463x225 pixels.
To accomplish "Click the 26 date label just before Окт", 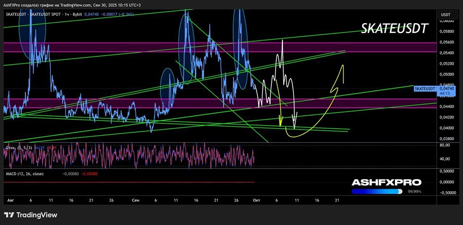I will click(x=236, y=200).
